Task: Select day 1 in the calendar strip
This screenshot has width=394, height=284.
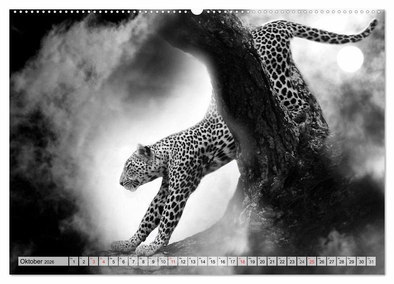Action: [x=73, y=261]
